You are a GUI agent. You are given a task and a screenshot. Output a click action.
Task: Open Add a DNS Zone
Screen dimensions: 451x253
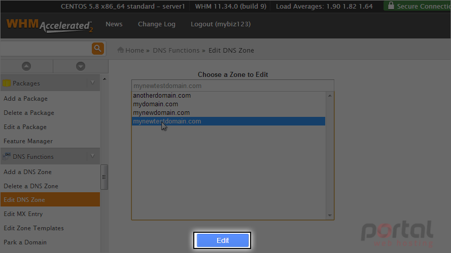[x=27, y=172]
